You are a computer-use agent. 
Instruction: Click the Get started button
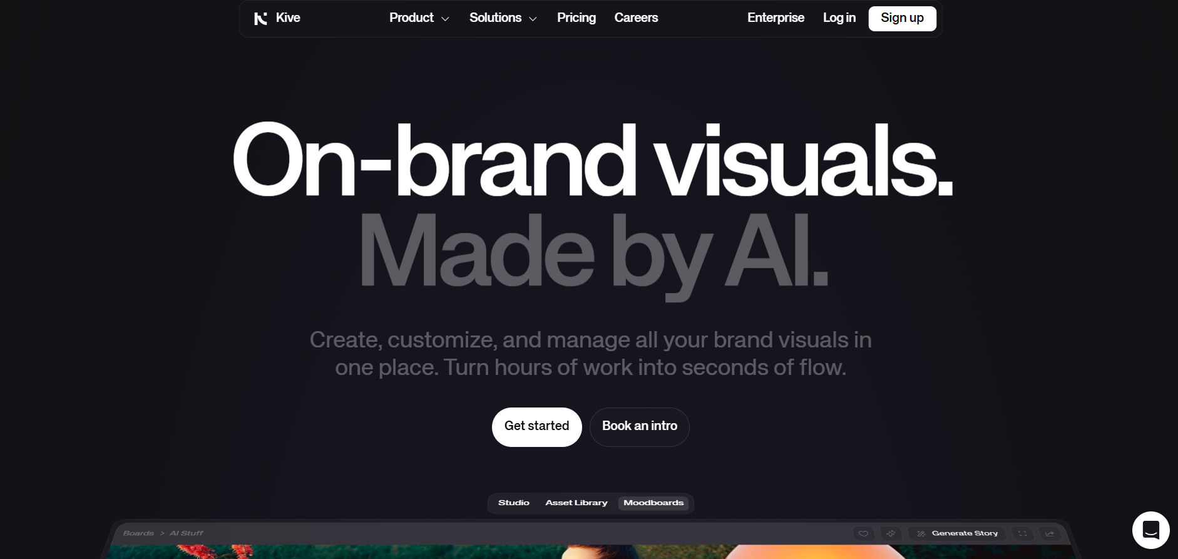tap(536, 427)
